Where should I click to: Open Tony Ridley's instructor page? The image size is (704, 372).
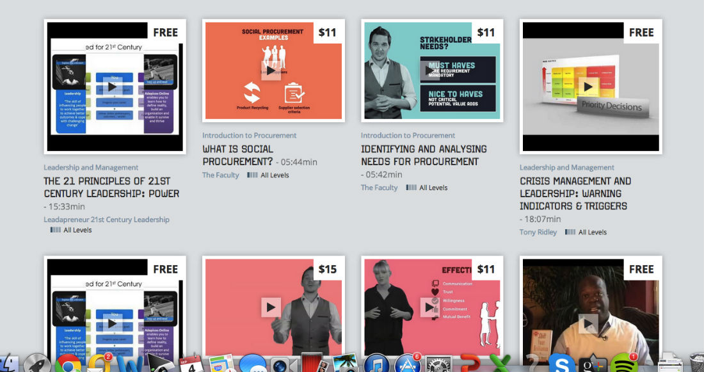pyautogui.click(x=538, y=232)
